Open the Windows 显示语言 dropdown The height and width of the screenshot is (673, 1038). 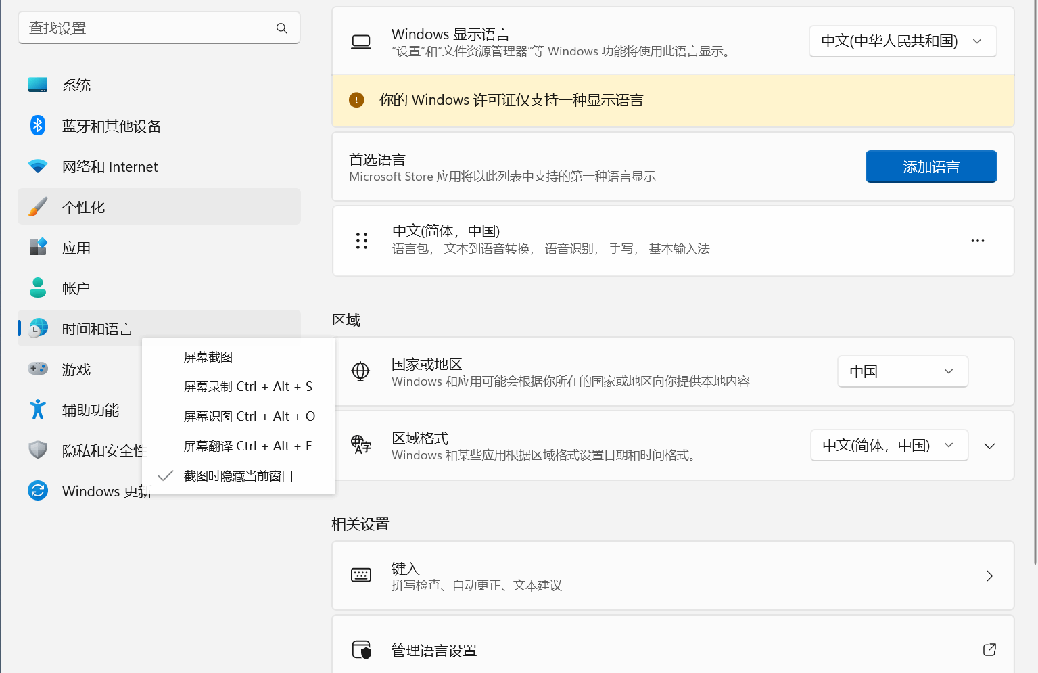(903, 41)
